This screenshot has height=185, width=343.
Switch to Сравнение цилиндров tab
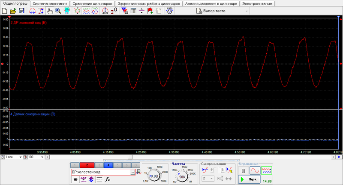click(x=92, y=4)
